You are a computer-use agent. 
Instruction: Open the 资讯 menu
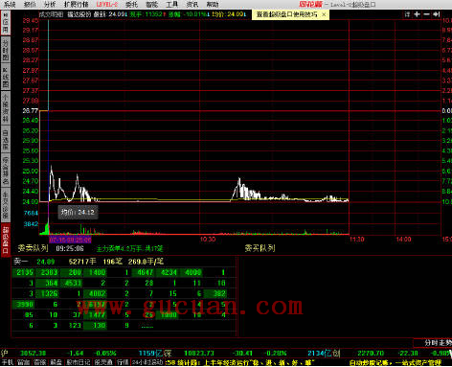192,5
